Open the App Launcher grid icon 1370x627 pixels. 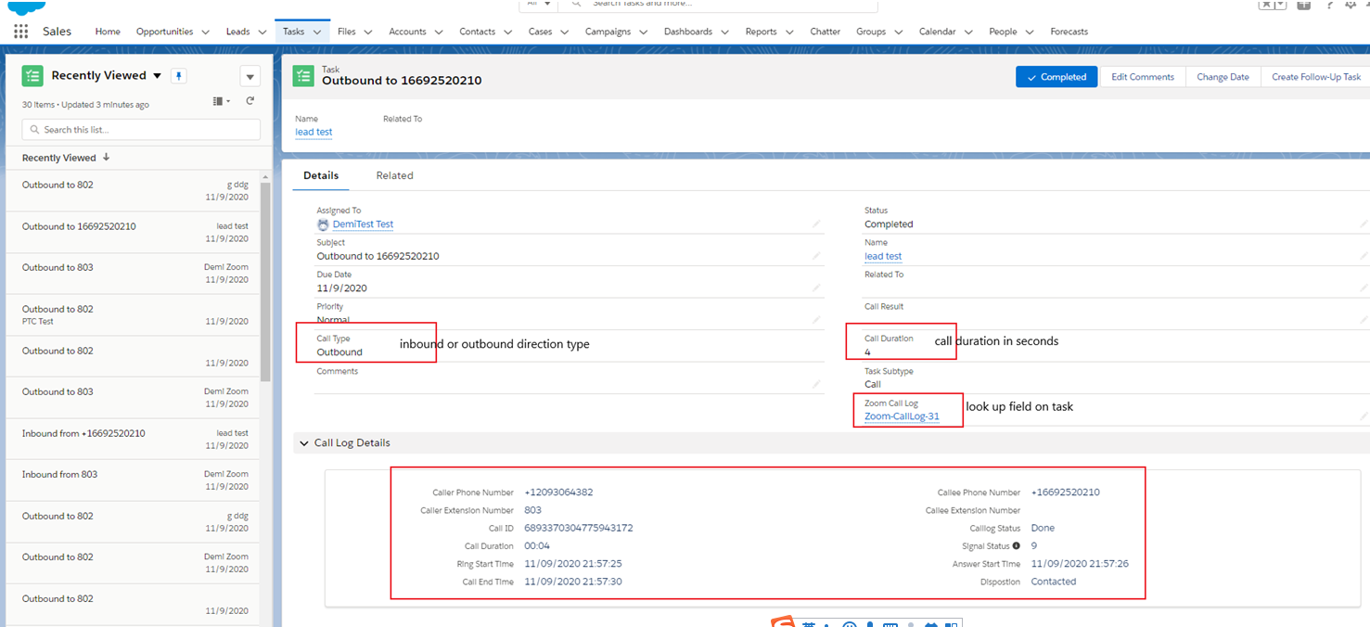(x=20, y=32)
